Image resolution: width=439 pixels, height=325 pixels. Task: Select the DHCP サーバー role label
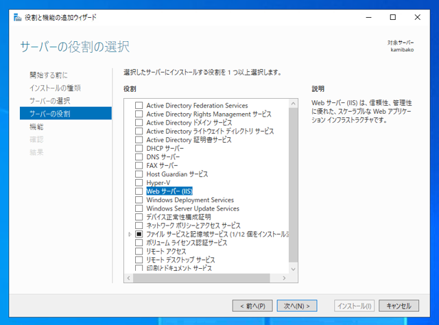(165, 148)
